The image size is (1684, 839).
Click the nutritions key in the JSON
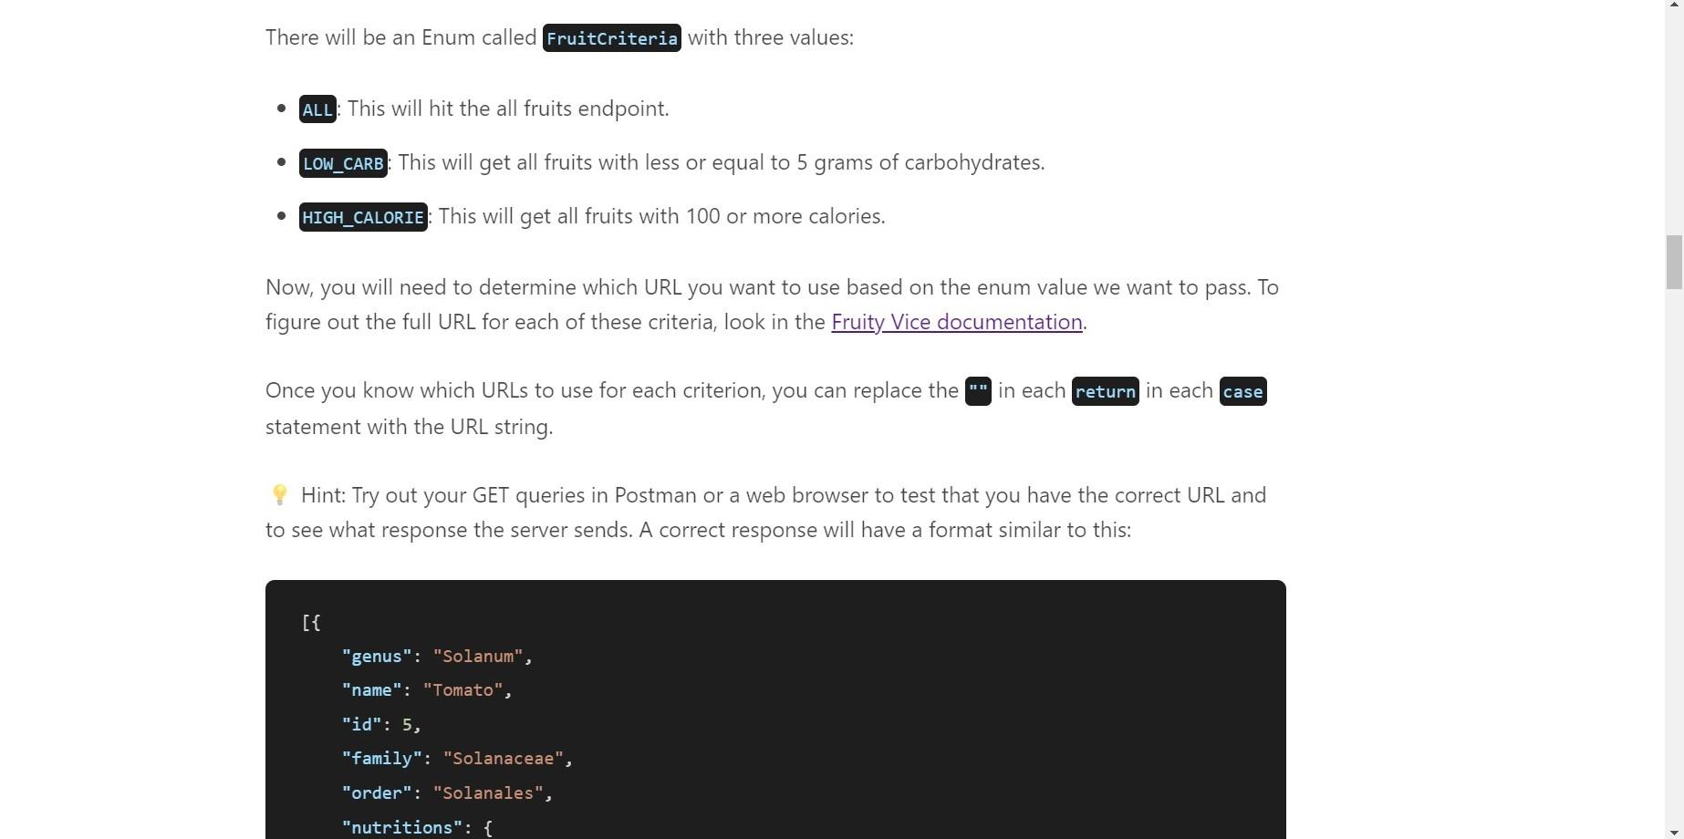(x=401, y=826)
